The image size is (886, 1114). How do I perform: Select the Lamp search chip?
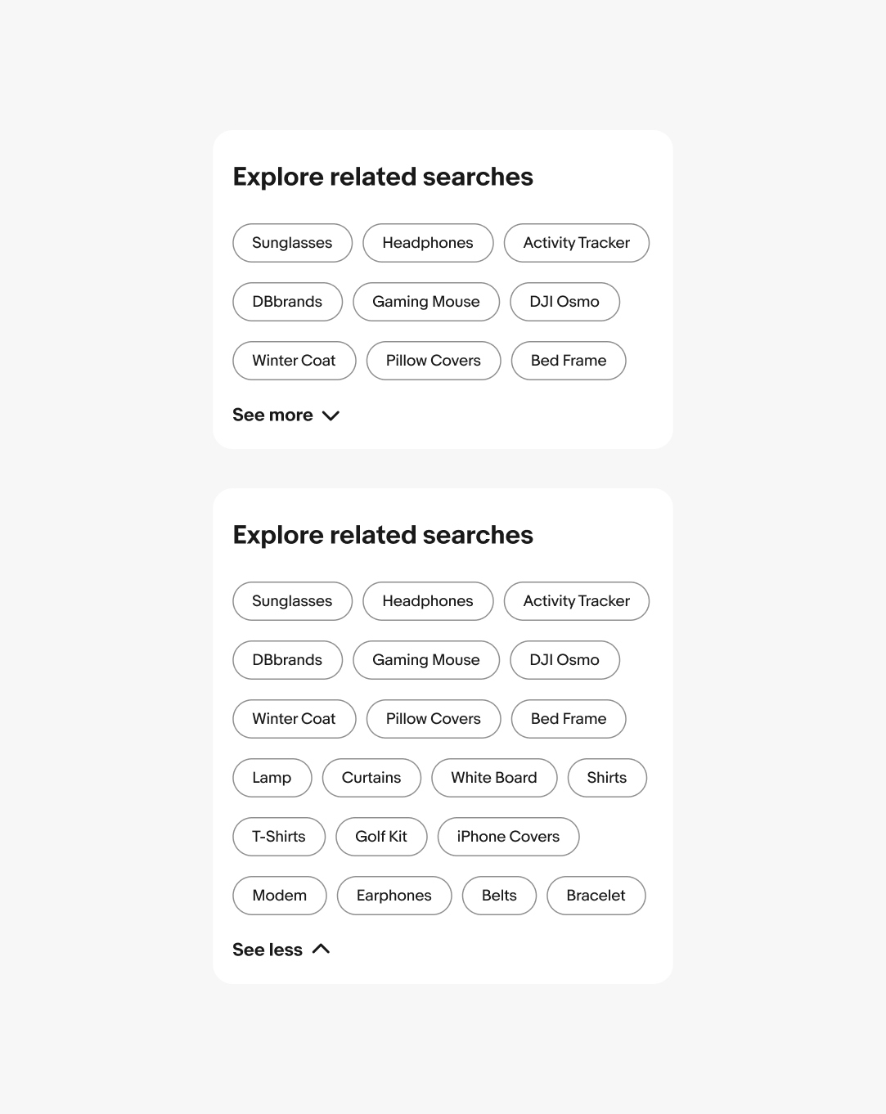click(x=272, y=778)
